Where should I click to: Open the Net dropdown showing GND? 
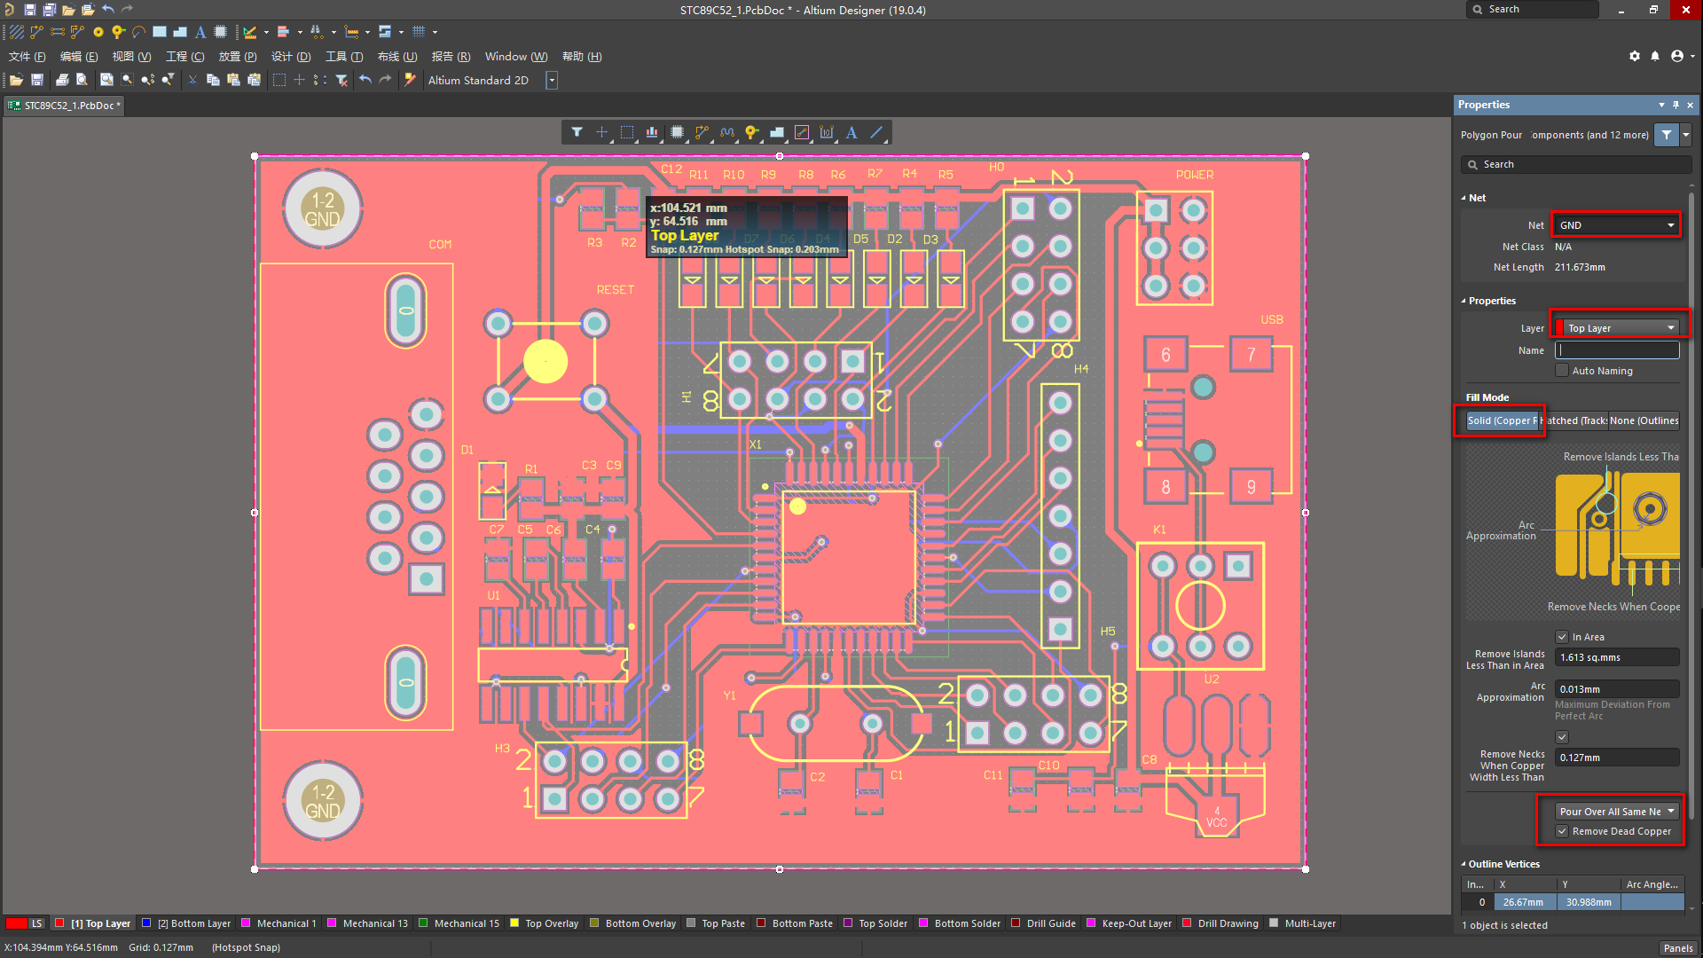(x=1616, y=224)
